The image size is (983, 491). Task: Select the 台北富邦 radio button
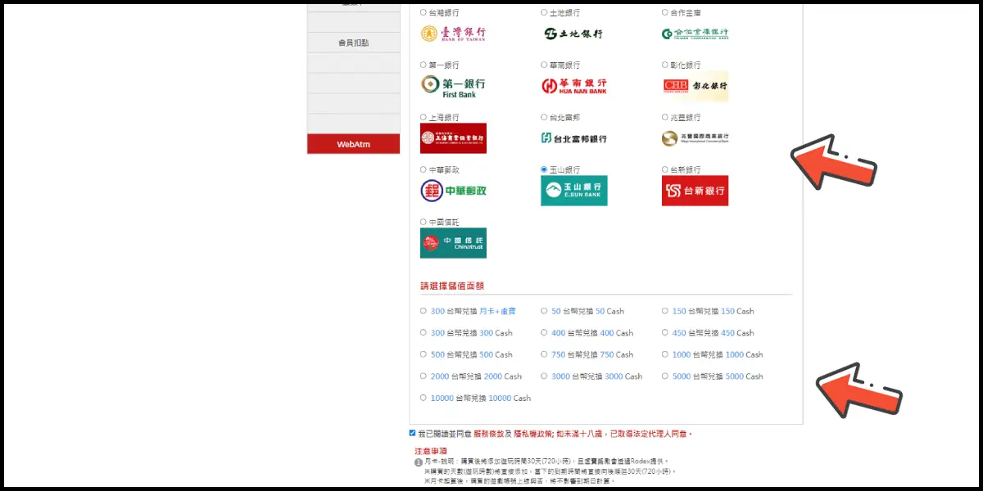545,117
